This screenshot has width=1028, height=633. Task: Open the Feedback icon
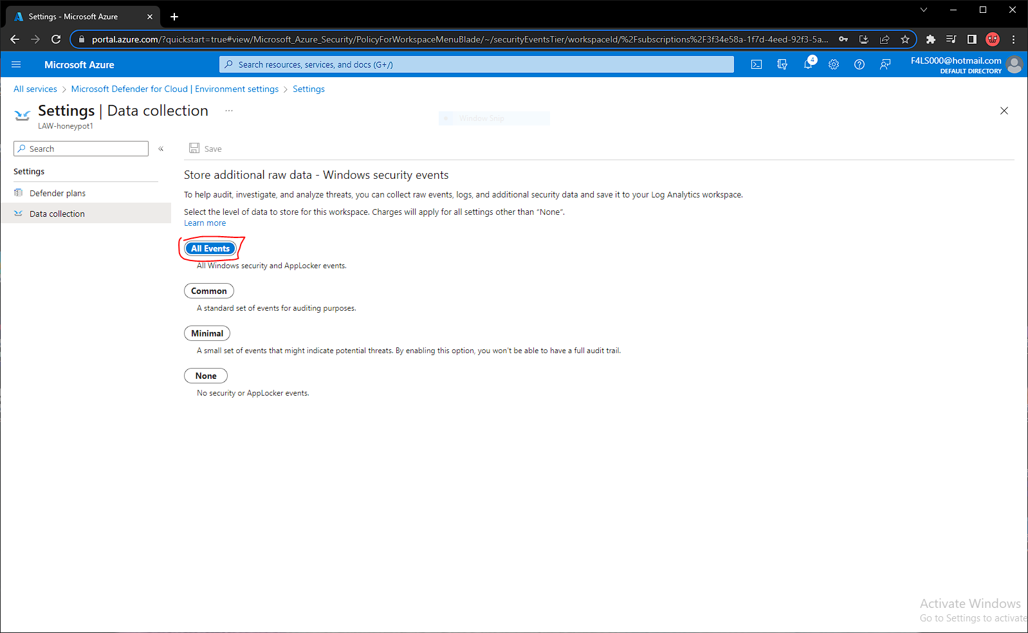[x=885, y=64]
